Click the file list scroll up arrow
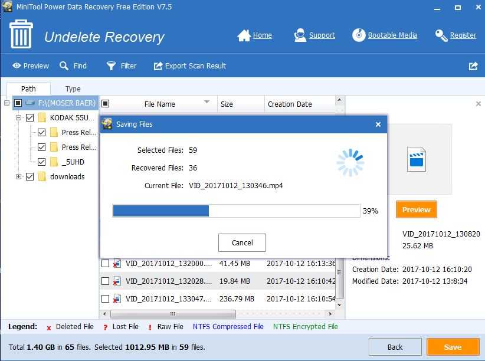485x361 pixels. coord(339,100)
